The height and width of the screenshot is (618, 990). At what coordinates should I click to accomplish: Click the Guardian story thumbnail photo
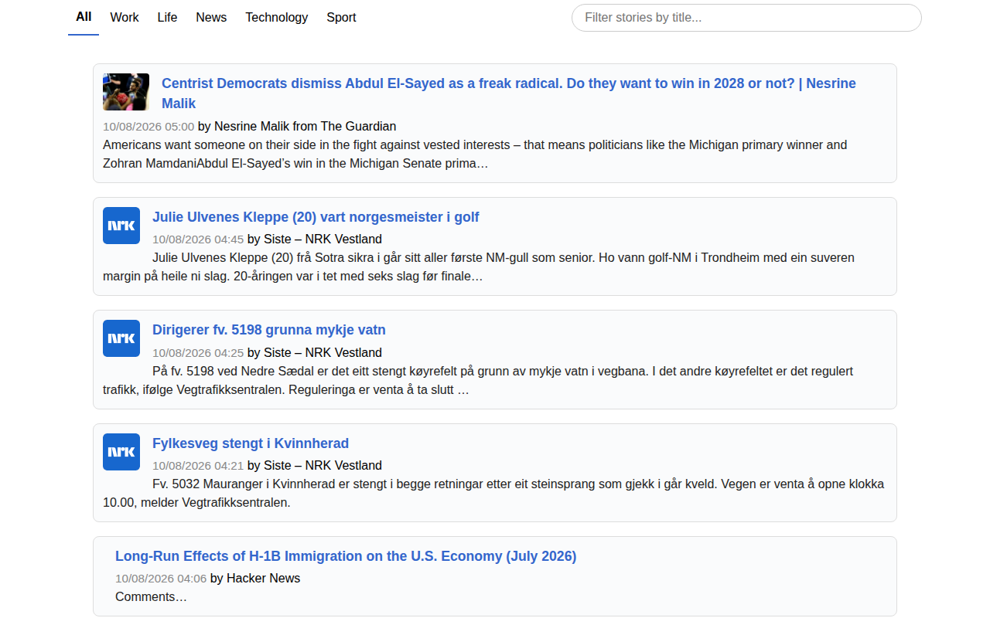click(x=126, y=92)
